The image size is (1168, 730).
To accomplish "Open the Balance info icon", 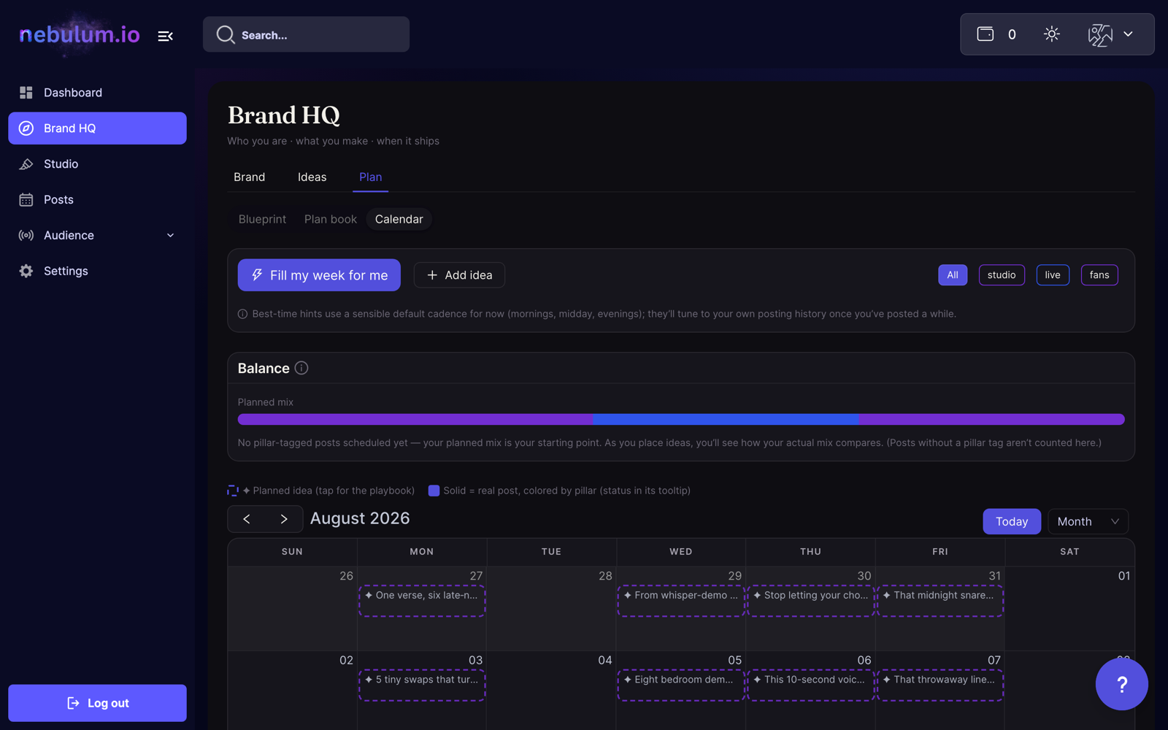I will pos(301,369).
